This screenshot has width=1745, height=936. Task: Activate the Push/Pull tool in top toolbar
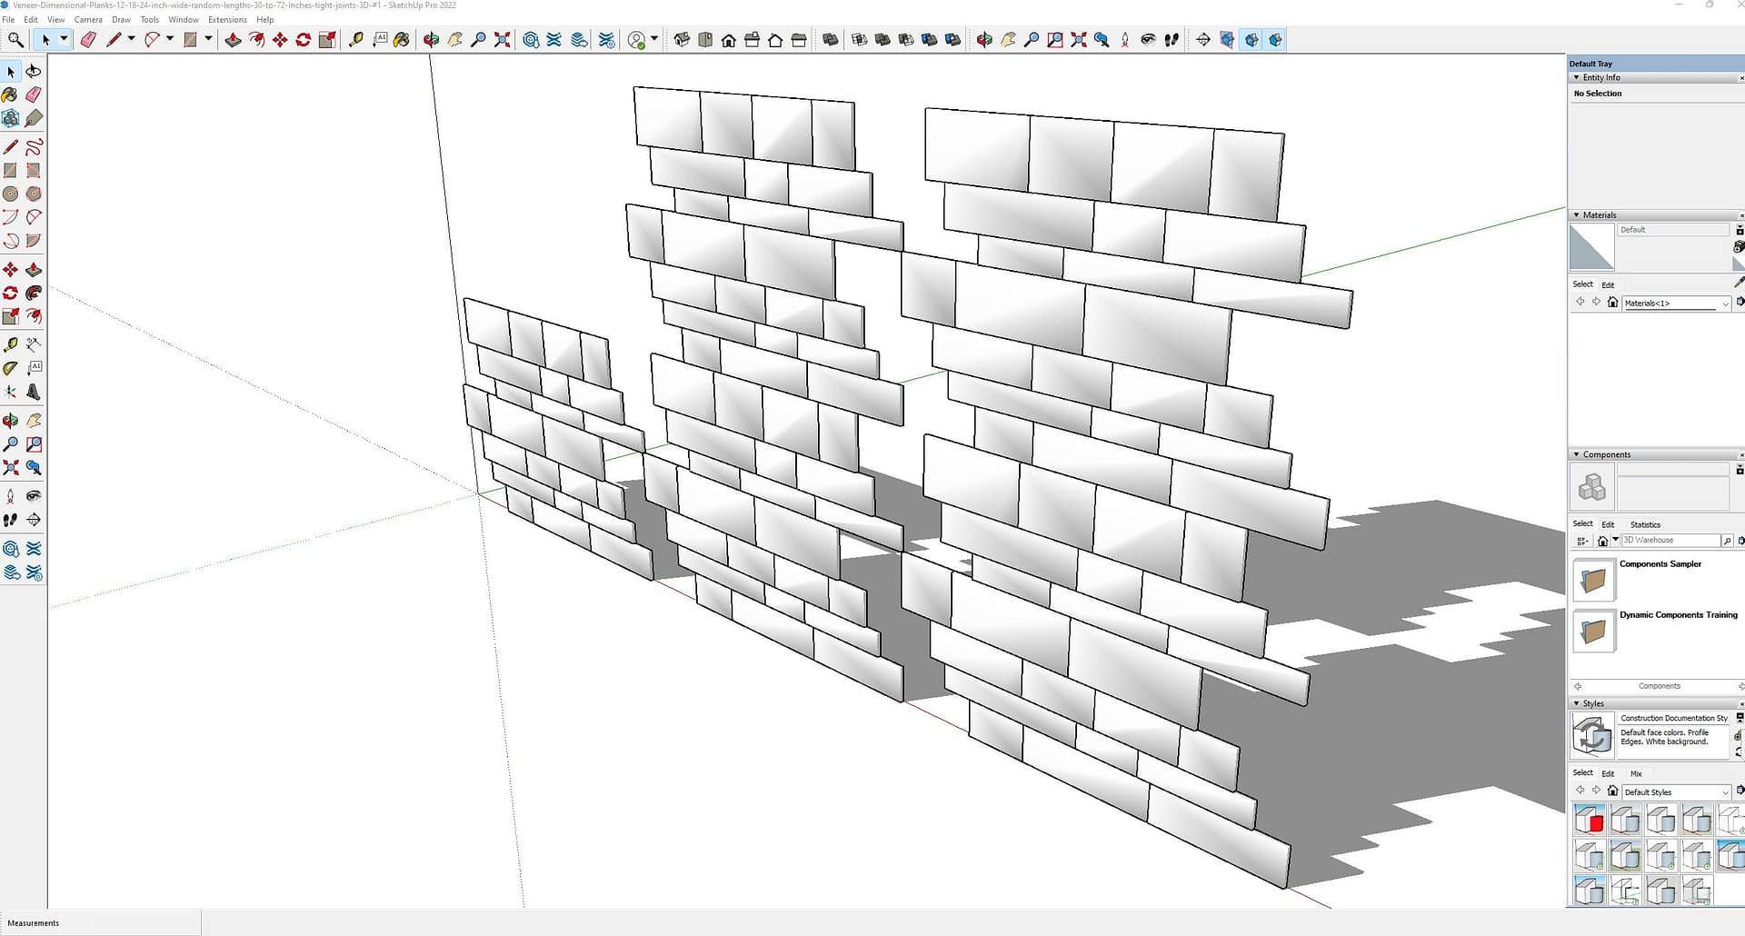(x=233, y=40)
